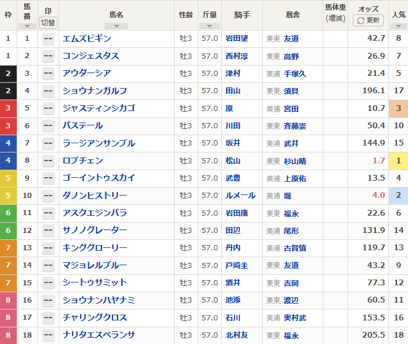408x344 pixels.
Task: Open trainer page 奥村武
Action: pyautogui.click(x=295, y=318)
